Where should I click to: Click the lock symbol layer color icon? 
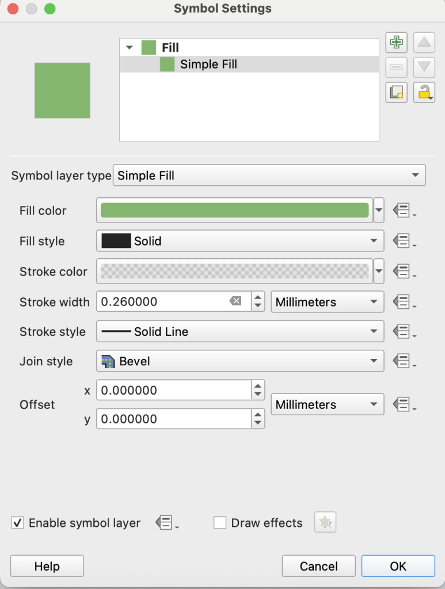point(424,92)
